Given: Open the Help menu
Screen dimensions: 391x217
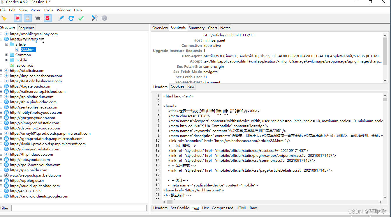Looking at the screenshot, I should (78, 10).
